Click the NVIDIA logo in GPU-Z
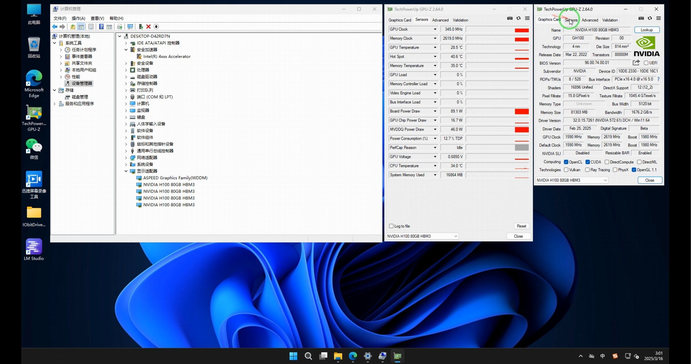Viewport: 691px width, 364px height. click(647, 46)
